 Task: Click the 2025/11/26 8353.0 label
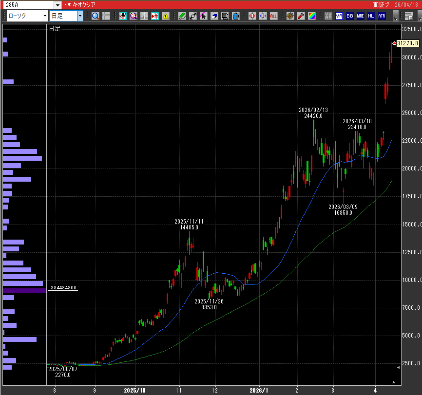(x=209, y=304)
